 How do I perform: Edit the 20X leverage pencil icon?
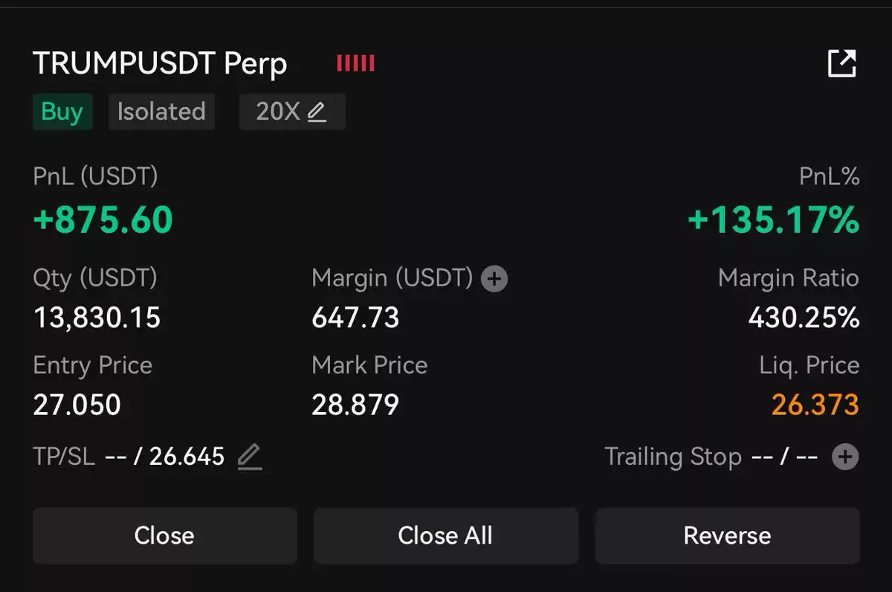(317, 112)
